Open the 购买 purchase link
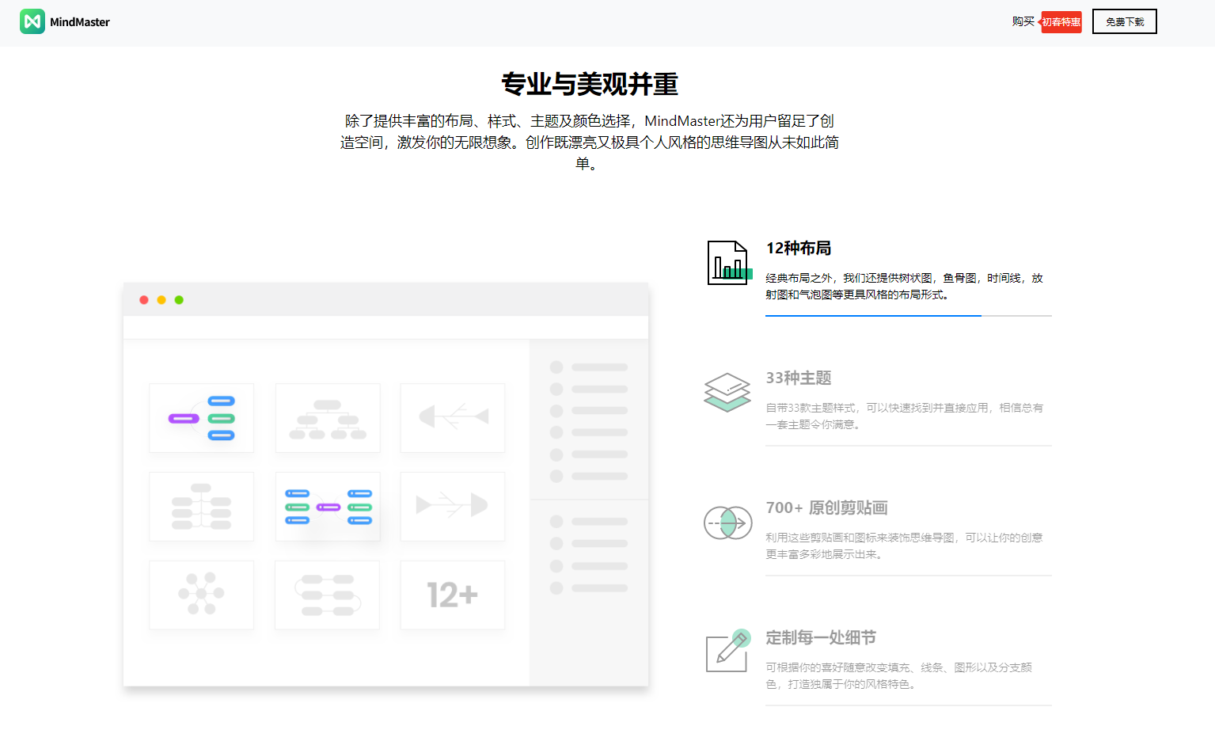 pyautogui.click(x=1023, y=21)
